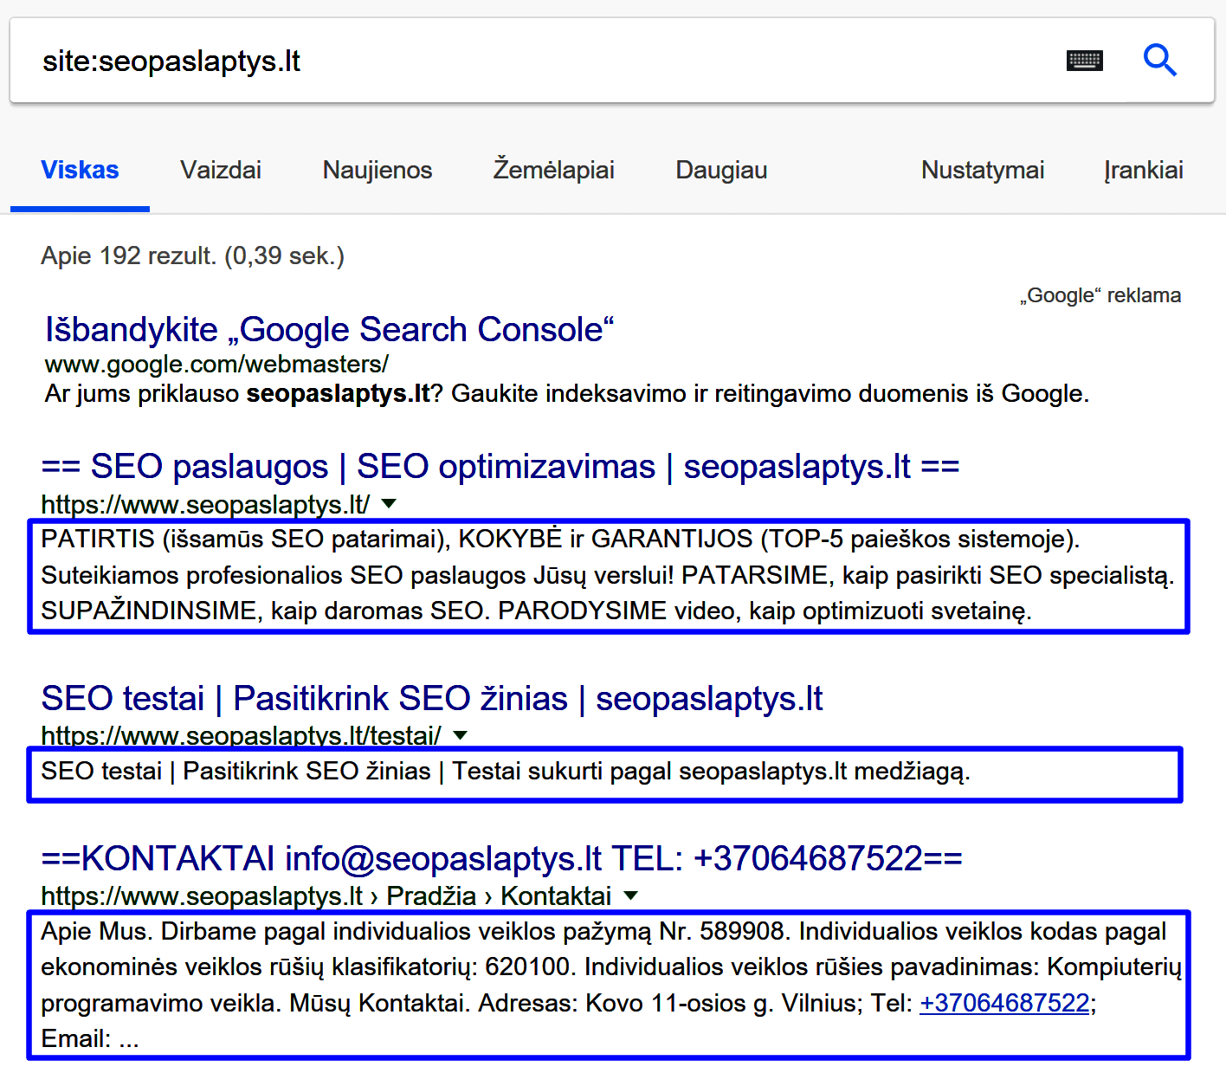Open the Naujienos tab
The height and width of the screenshot is (1086, 1226).
[x=377, y=170]
